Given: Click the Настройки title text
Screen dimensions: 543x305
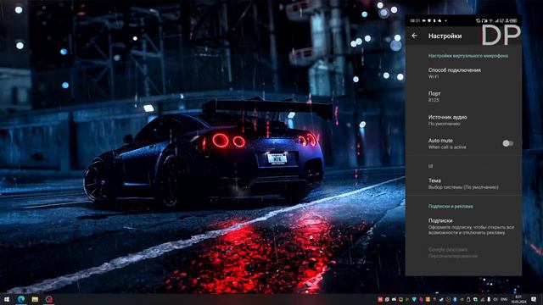Looking at the screenshot, I should pos(445,36).
